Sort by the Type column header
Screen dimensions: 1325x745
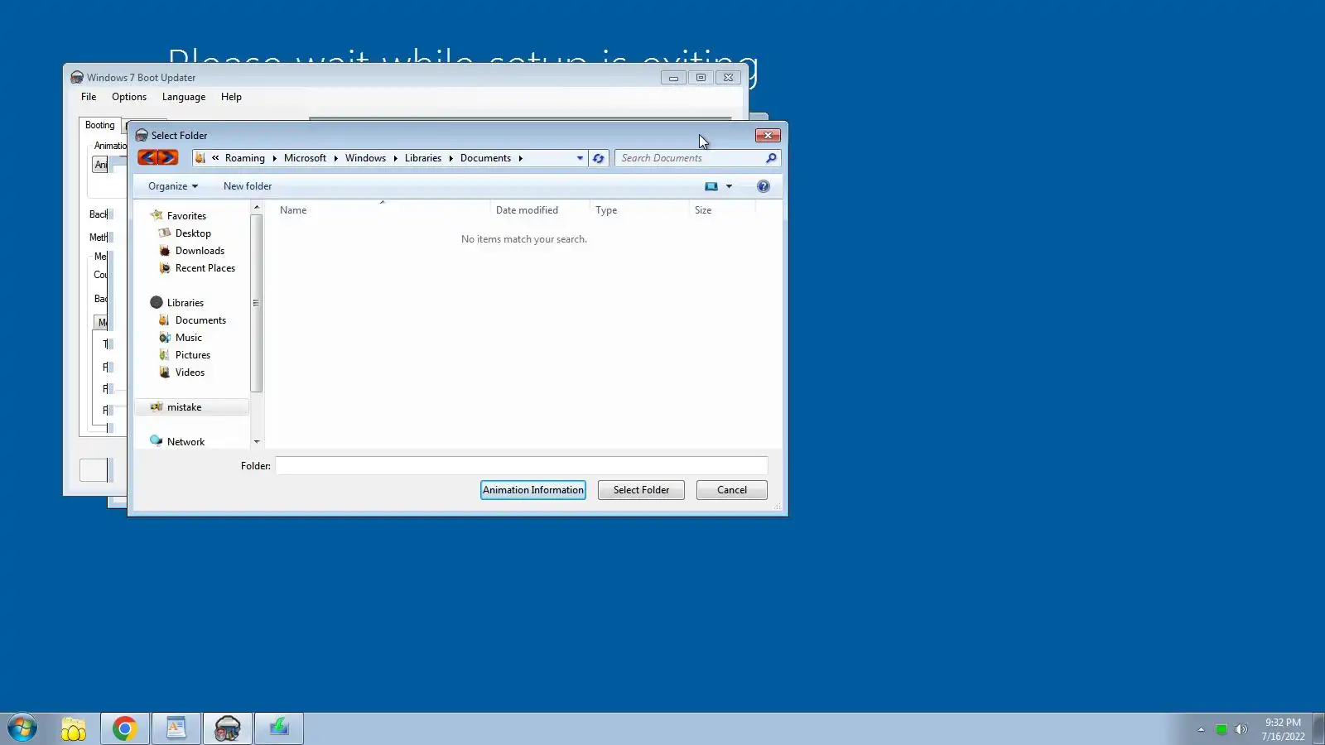(x=638, y=210)
